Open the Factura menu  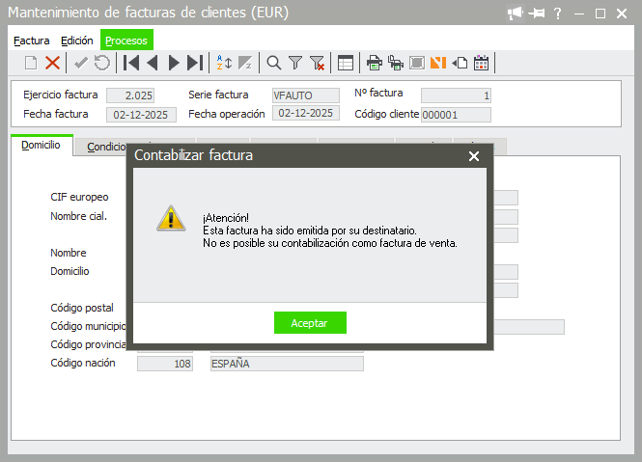click(x=32, y=41)
